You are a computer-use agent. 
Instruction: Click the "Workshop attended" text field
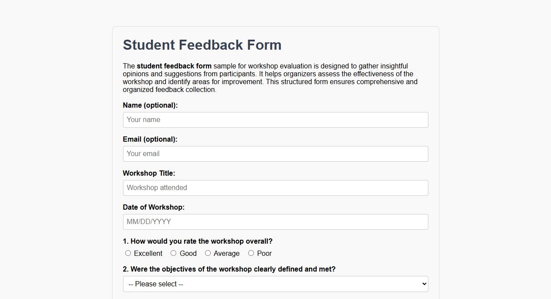point(275,187)
